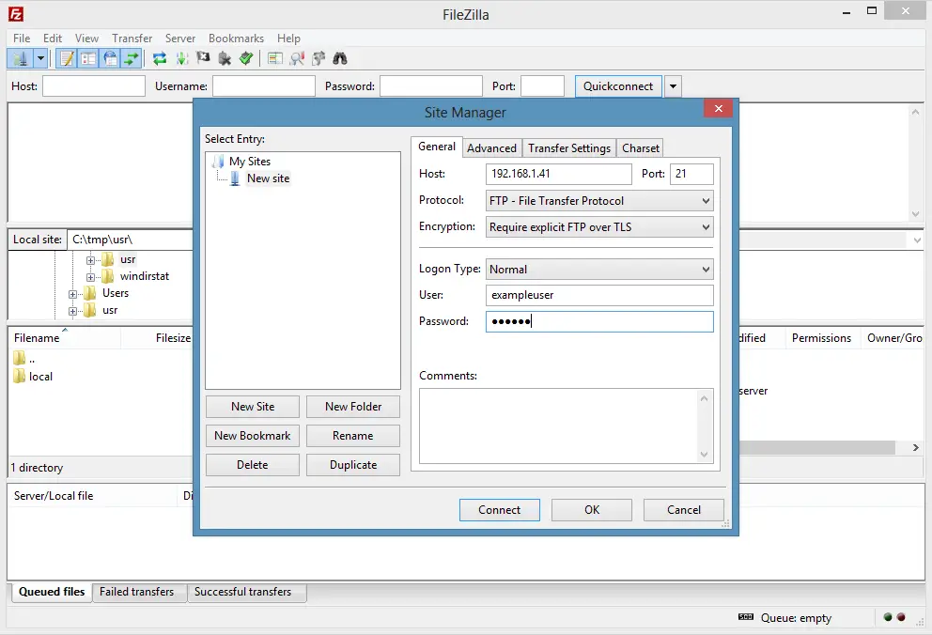Switch to the Advanced tab
Viewport: 932px width, 635px height.
click(x=491, y=147)
